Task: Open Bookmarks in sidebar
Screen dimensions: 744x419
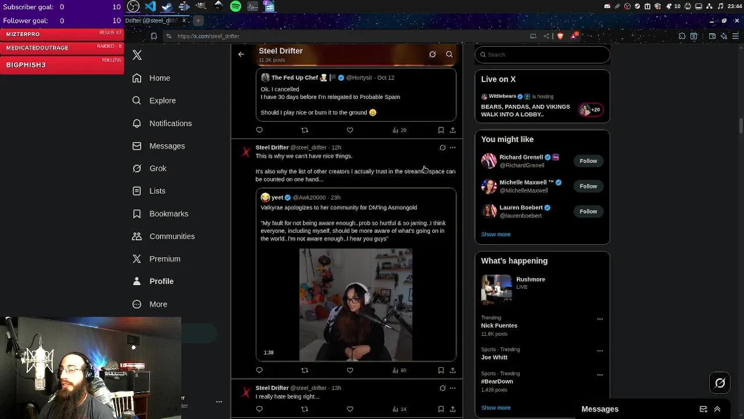Action: [160, 214]
